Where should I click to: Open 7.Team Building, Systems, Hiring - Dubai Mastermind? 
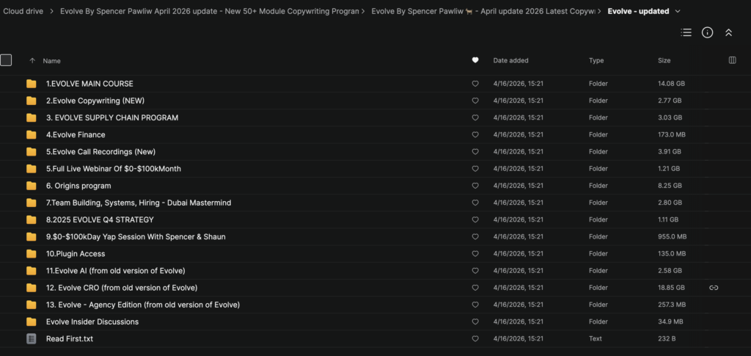[139, 203]
